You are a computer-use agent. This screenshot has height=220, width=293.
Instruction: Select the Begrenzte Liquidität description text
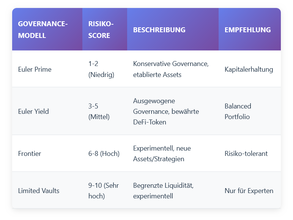tap(163, 191)
